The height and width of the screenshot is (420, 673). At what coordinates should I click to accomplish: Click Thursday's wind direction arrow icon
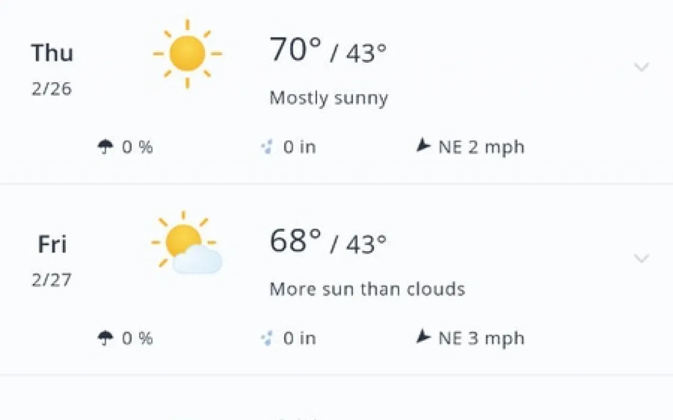coord(423,146)
